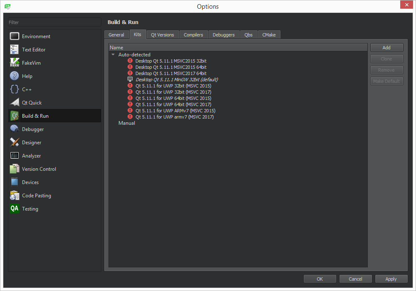This screenshot has width=416, height=291.
Task: Click the Testing QA icon
Action: tap(15, 209)
